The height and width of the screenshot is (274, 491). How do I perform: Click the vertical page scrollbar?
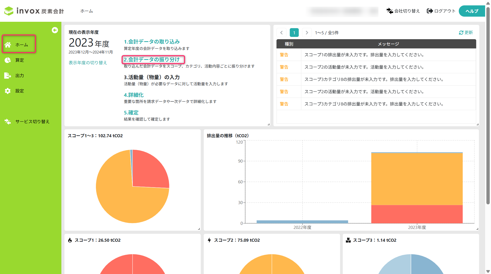coord(488,105)
